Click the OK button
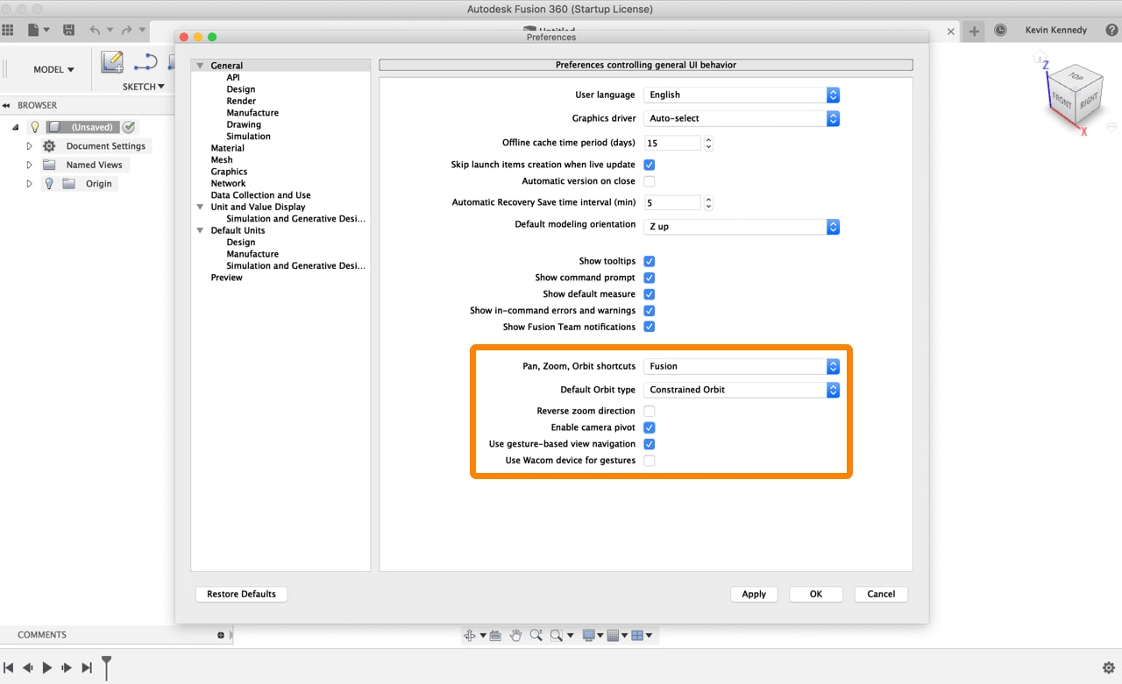The image size is (1122, 684). click(x=815, y=594)
